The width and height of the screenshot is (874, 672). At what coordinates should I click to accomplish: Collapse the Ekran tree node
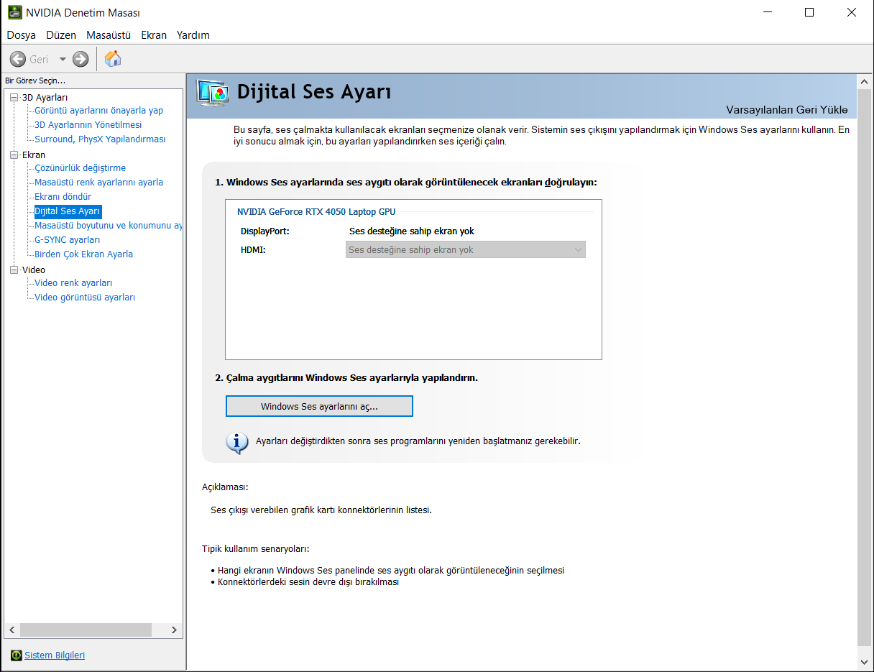pyautogui.click(x=14, y=155)
